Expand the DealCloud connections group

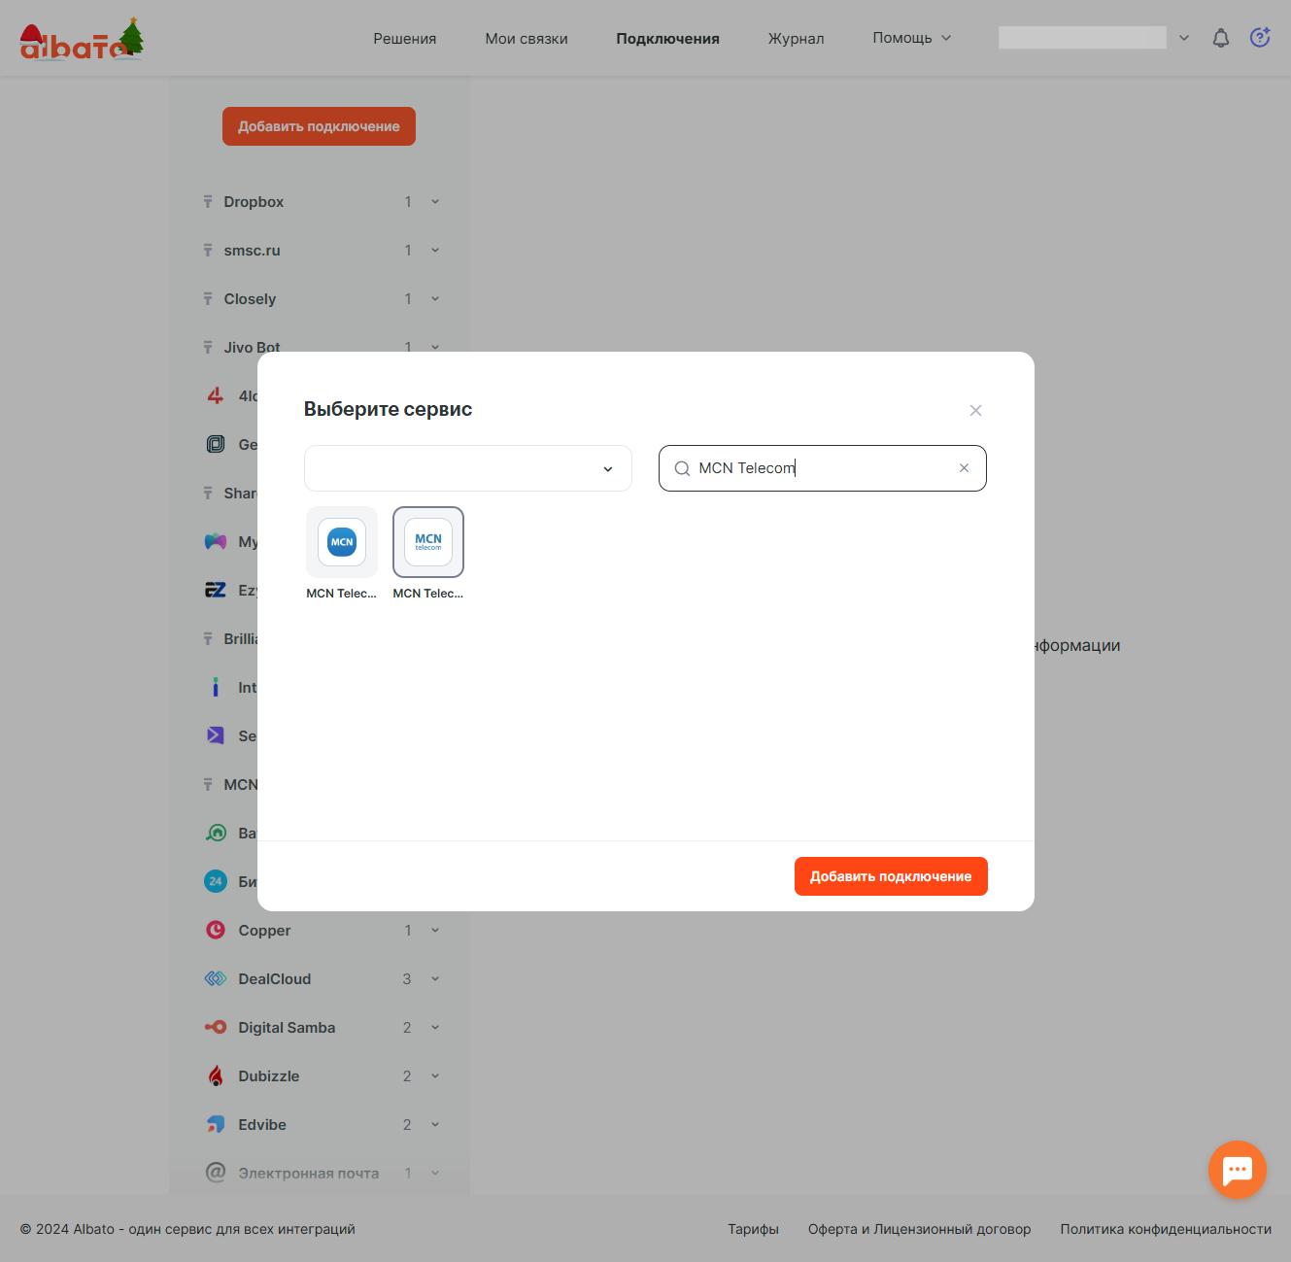point(435,979)
